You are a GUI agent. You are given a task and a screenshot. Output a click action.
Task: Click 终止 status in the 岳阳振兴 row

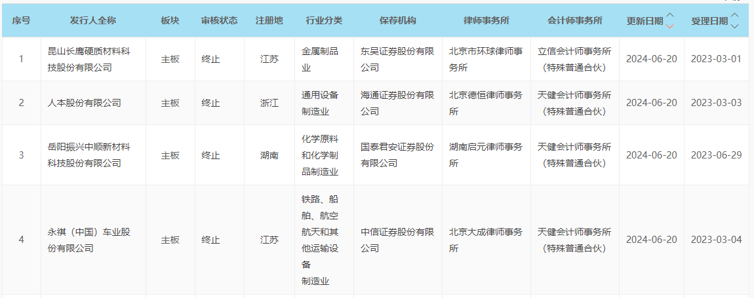click(210, 155)
